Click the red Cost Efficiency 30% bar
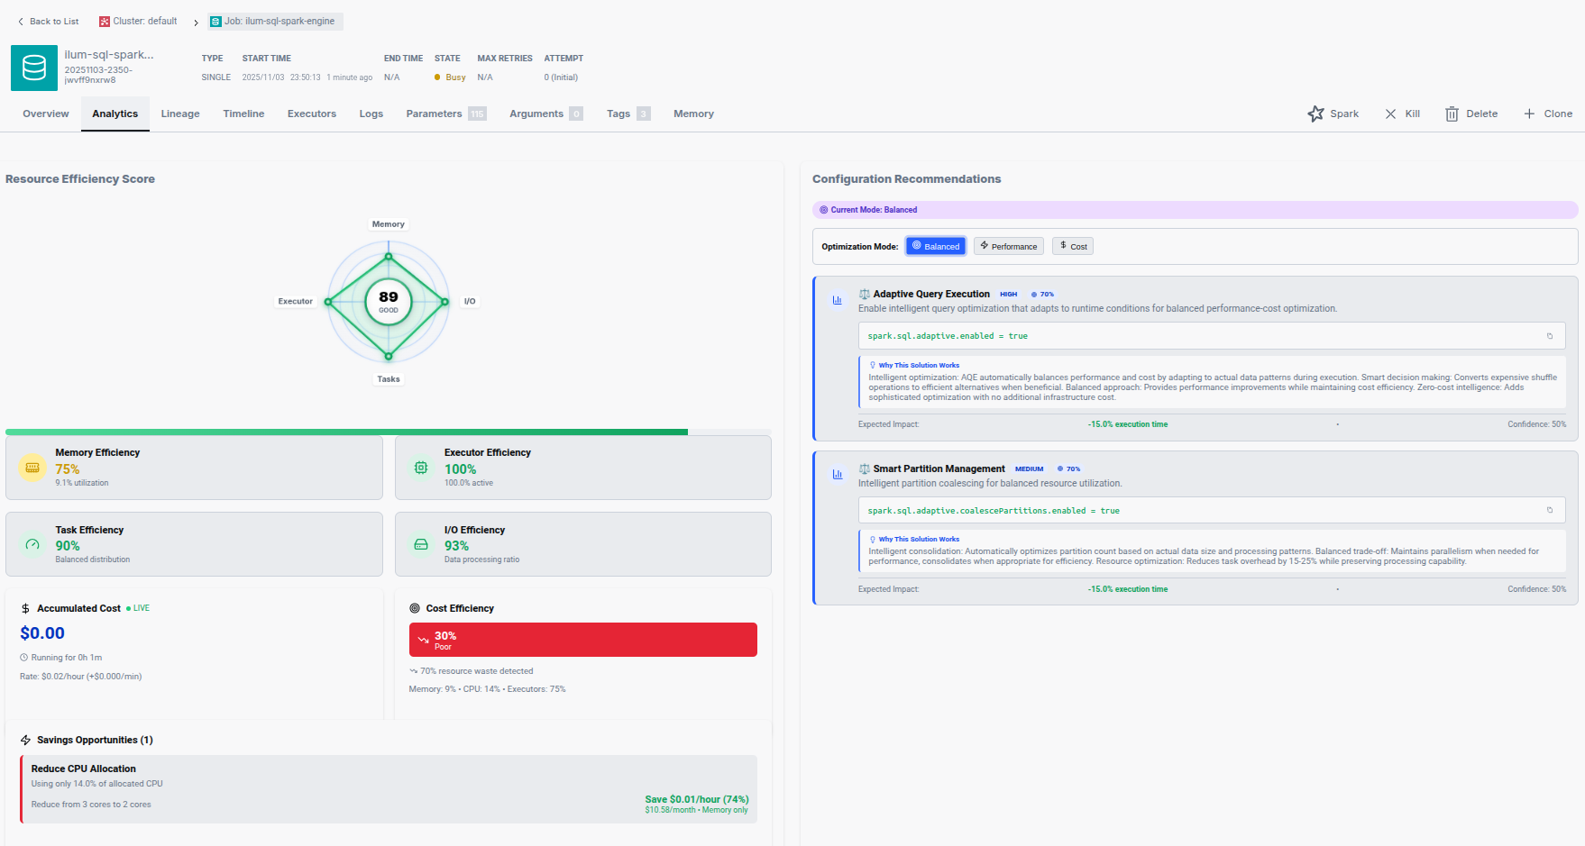1585x846 pixels. [x=582, y=640]
